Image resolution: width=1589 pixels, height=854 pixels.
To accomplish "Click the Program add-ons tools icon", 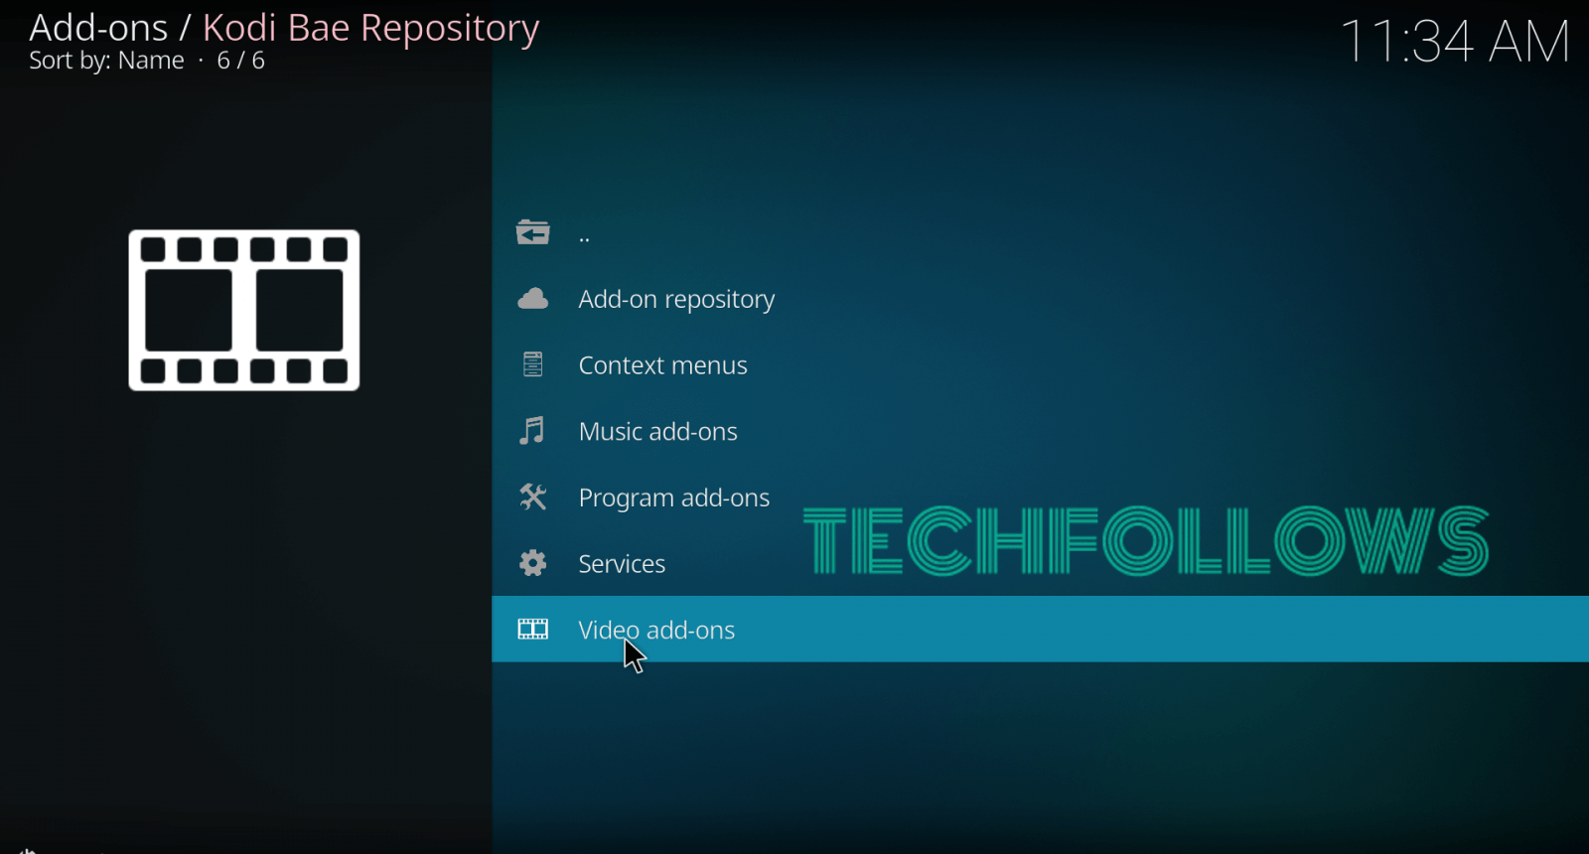I will tap(533, 497).
